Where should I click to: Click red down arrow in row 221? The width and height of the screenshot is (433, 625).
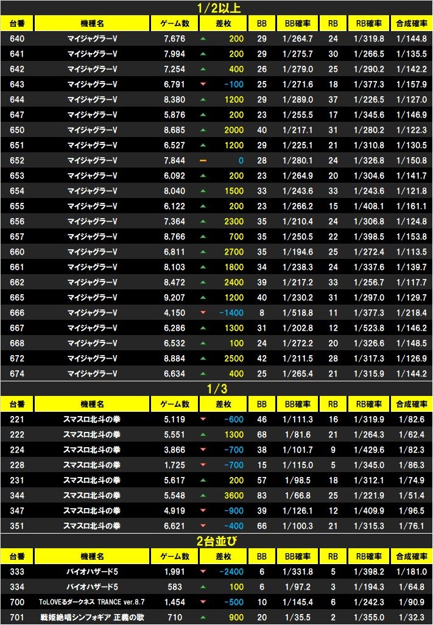click(x=203, y=419)
